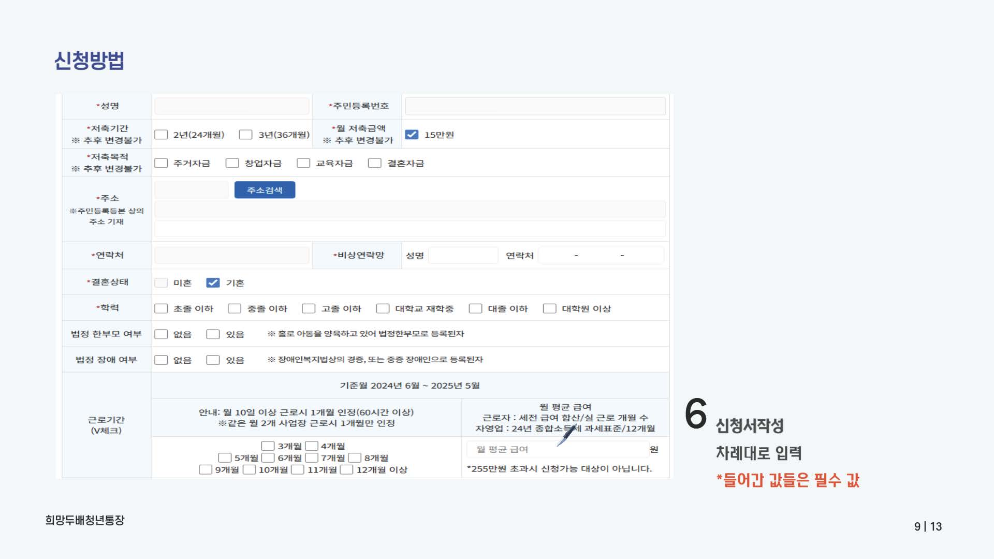Select 없음 for 법정 한부모 여부
994x559 pixels.
click(x=160, y=334)
